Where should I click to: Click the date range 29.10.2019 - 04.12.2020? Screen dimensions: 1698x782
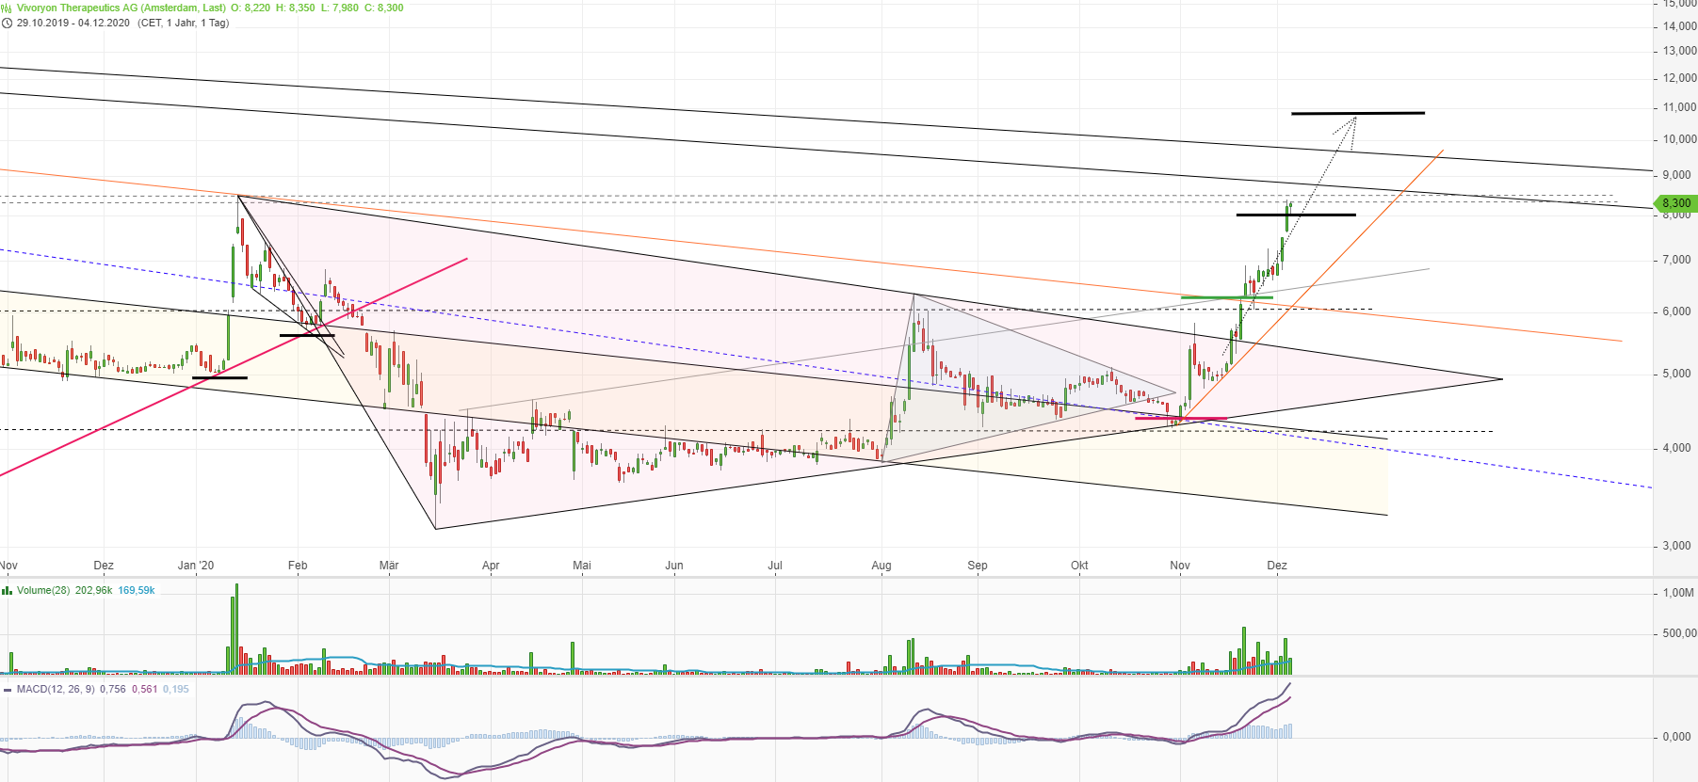(x=73, y=23)
